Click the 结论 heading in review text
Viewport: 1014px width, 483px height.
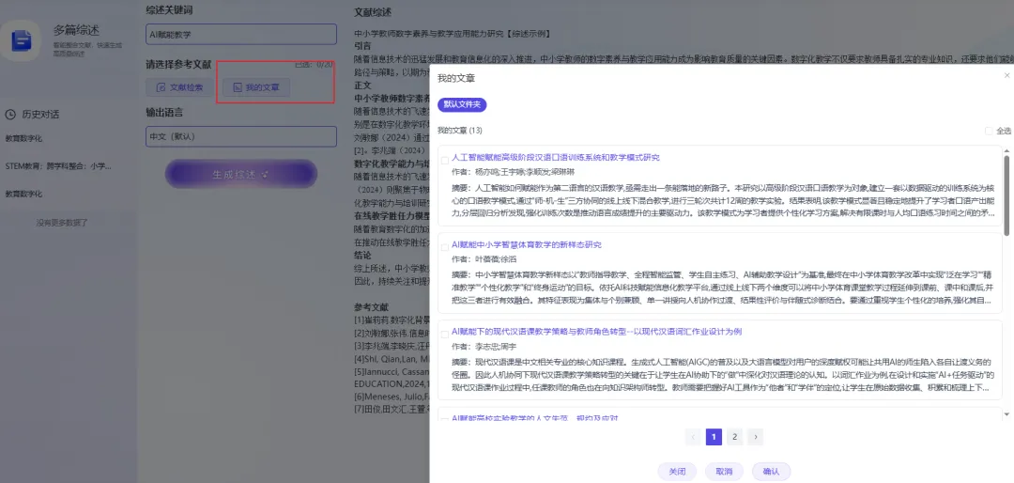coord(362,255)
